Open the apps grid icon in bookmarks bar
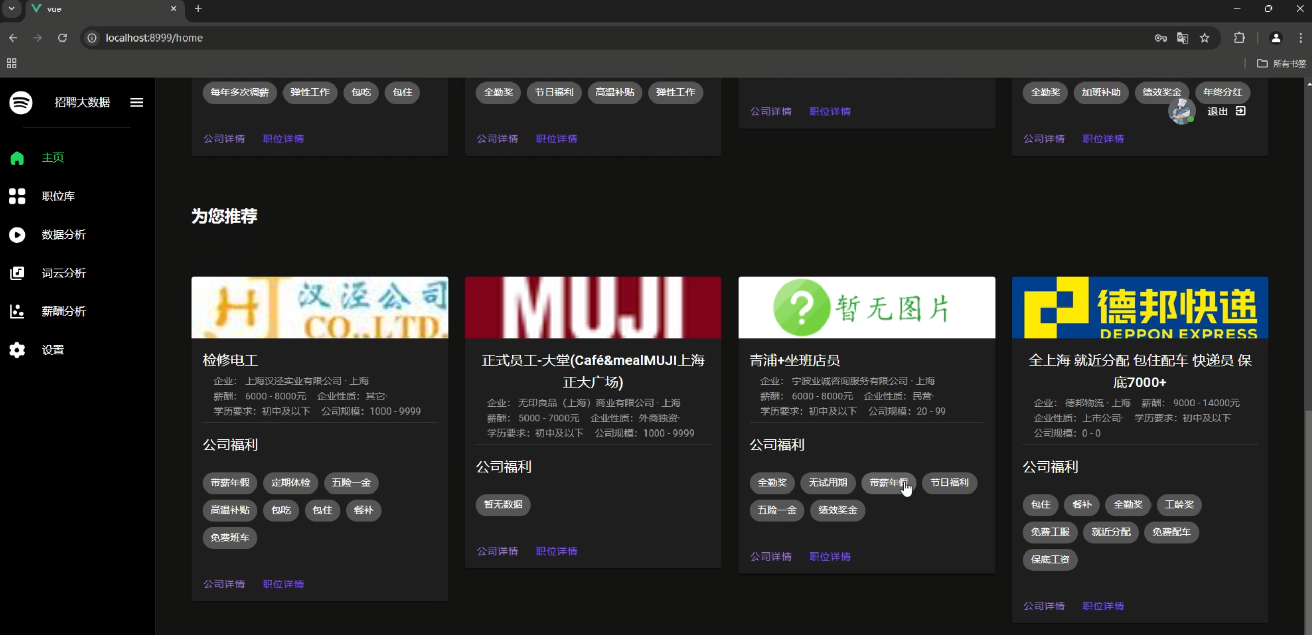Viewport: 1312px width, 635px height. click(11, 64)
